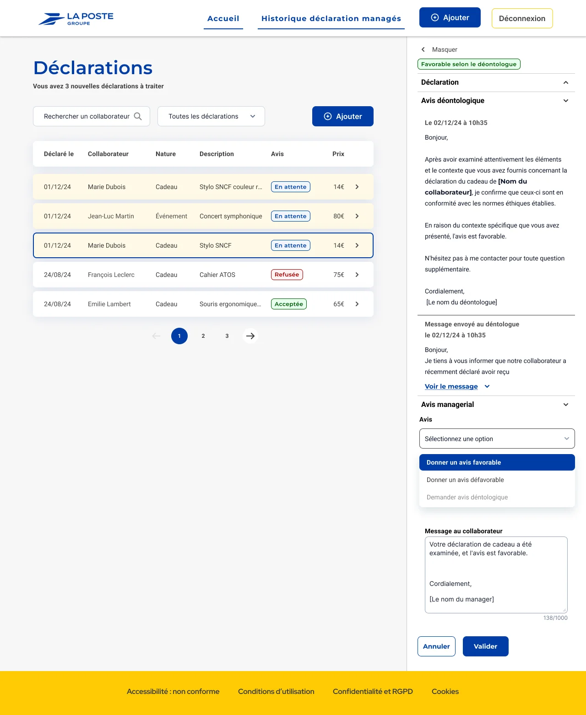Collapse the Déclaration section
586x715 pixels.
coord(566,82)
